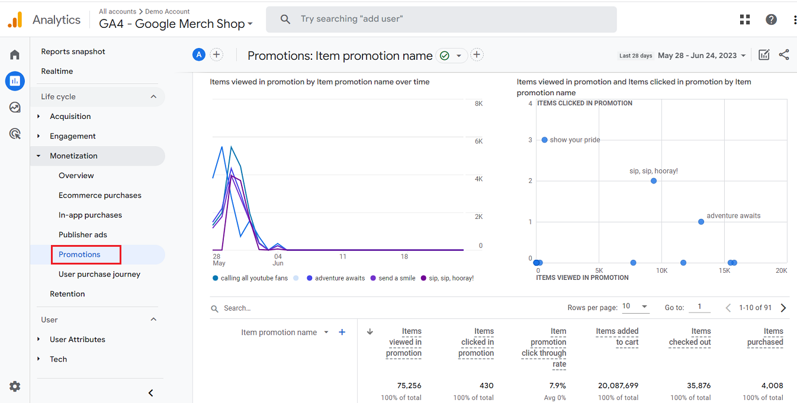Open the Advertising section icon

[x=14, y=134]
